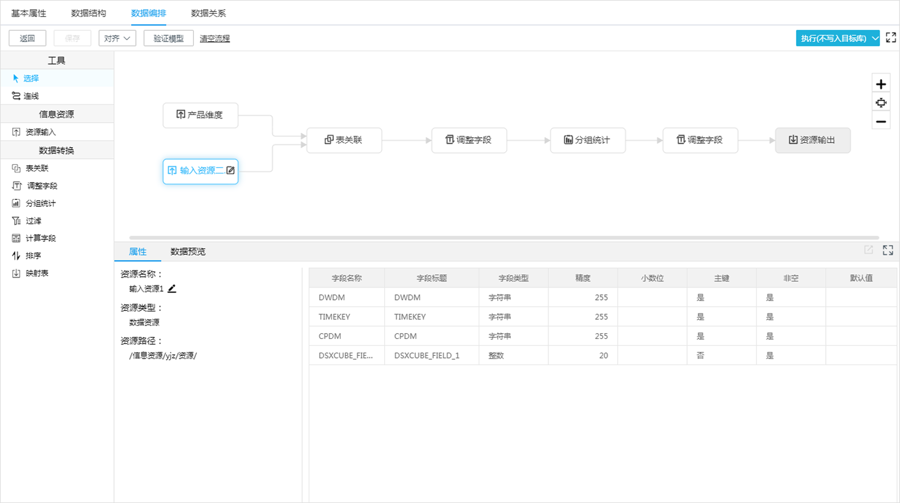
Task: Click the fit-to-center canvas icon
Action: point(881,103)
